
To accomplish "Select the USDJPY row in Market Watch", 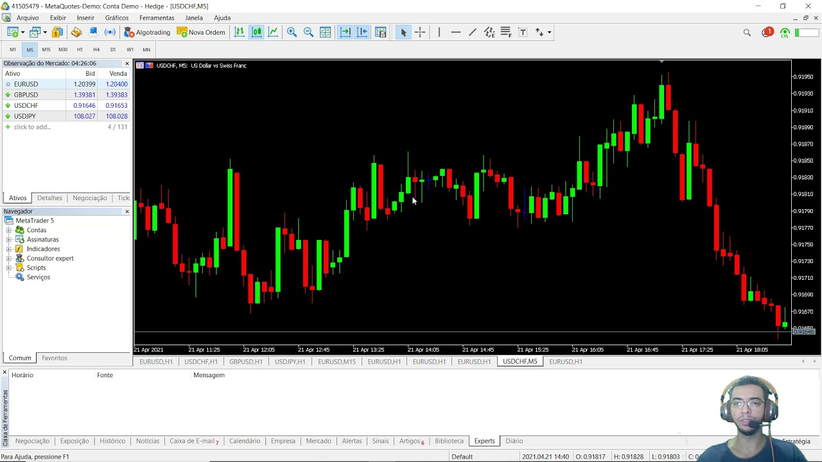I will click(67, 116).
